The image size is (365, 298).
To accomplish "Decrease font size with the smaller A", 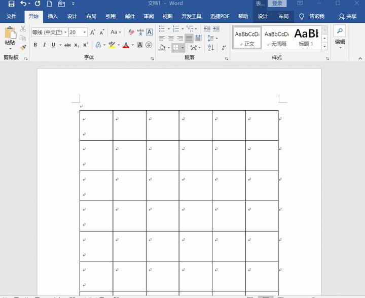I will coord(102,32).
